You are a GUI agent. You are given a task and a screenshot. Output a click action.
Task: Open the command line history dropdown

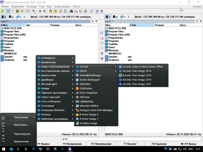pyautogui.click(x=201, y=139)
